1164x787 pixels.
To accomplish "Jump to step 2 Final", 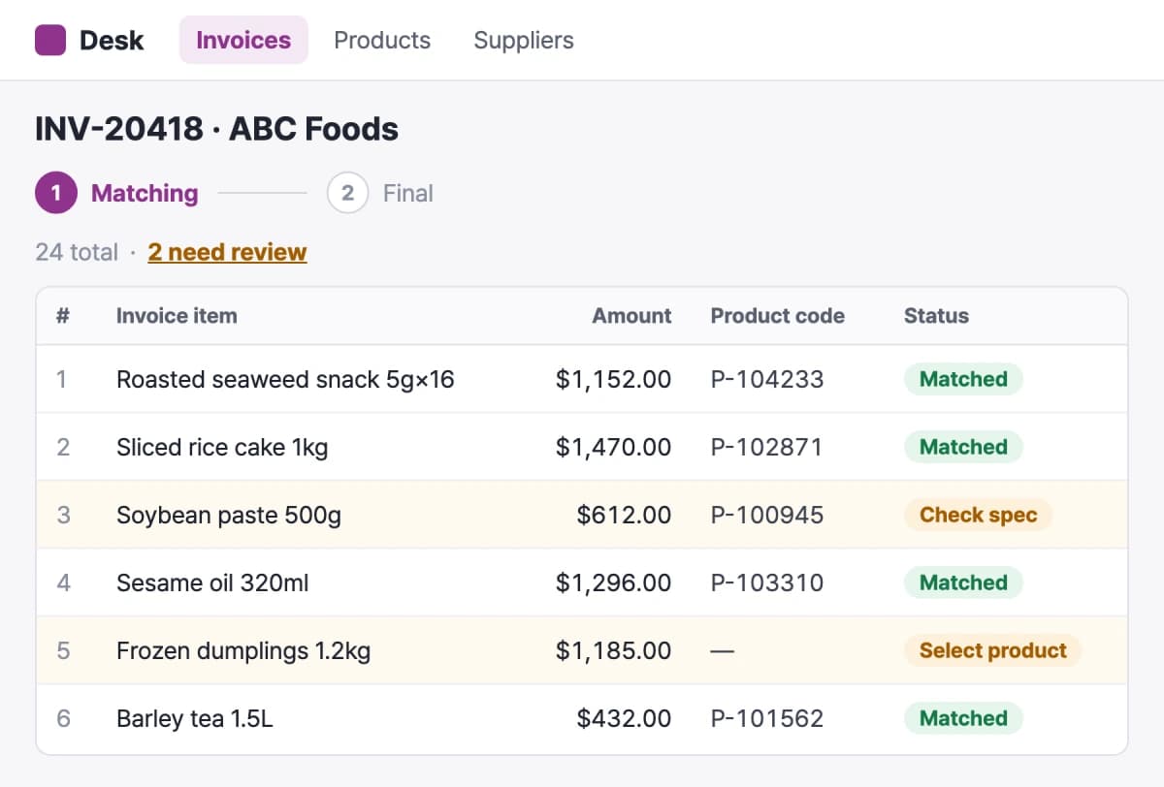I will click(380, 193).
